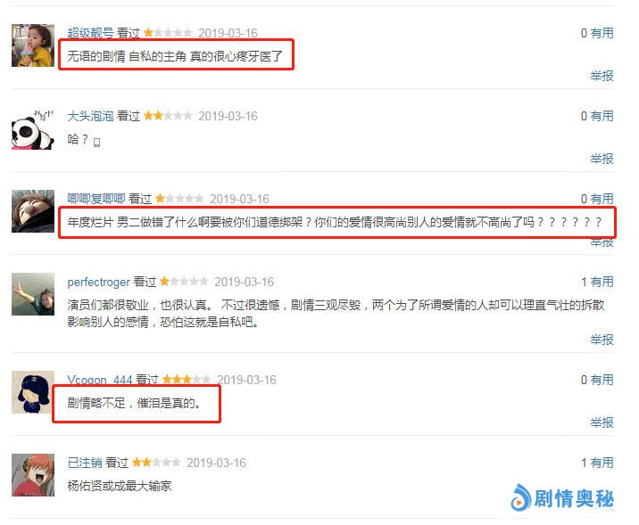This screenshot has width=639, height=525.
Task: Open 大头泡泡 username link
Action: [90, 117]
